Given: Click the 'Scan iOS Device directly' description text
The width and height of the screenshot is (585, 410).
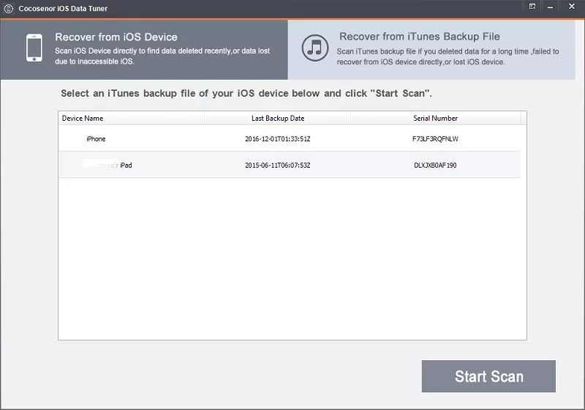Looking at the screenshot, I should pyautogui.click(x=162, y=56).
